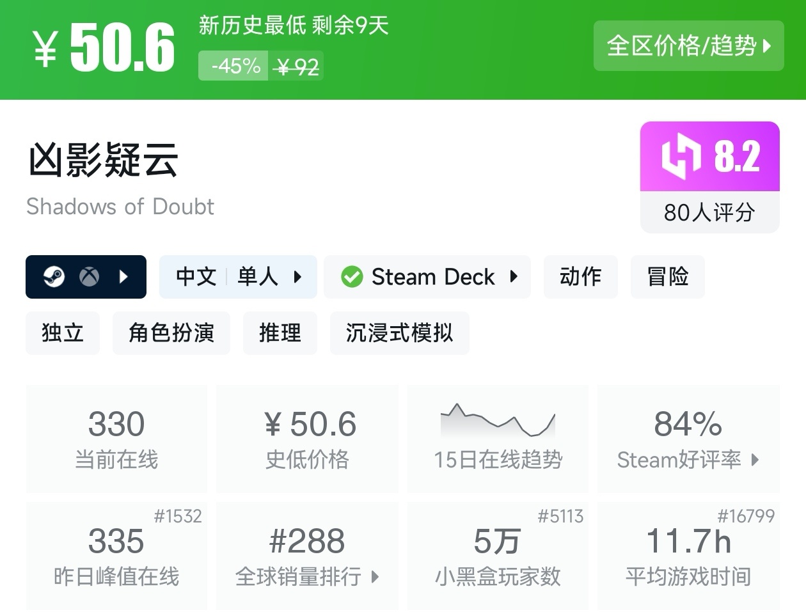Viewport: 806px width, 612px height.
Task: Click the crossed-out ¥92 original price
Action: click(297, 66)
